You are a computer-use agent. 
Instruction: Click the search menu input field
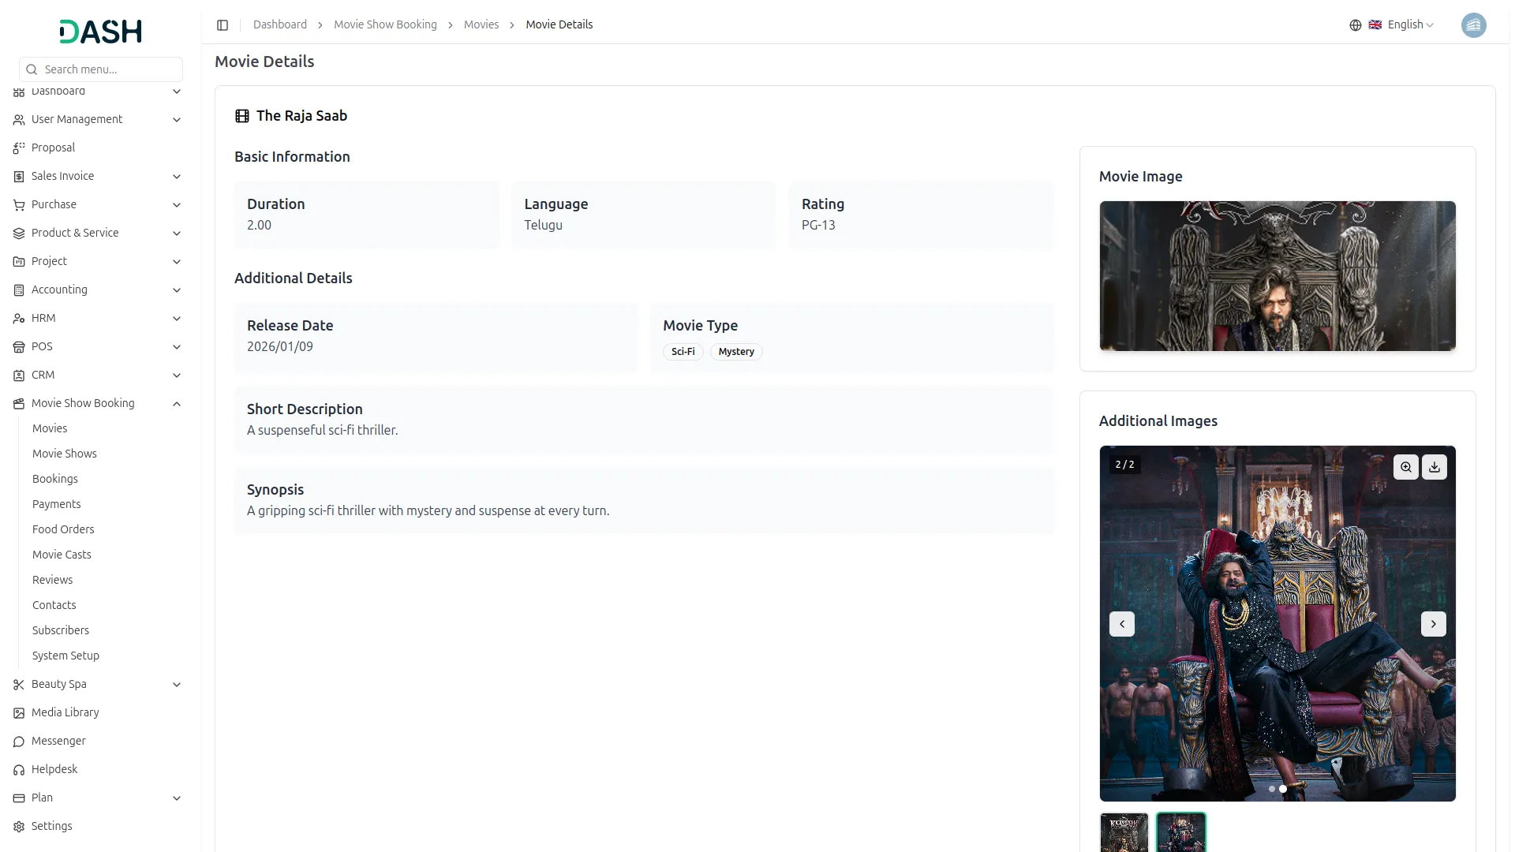(x=100, y=69)
